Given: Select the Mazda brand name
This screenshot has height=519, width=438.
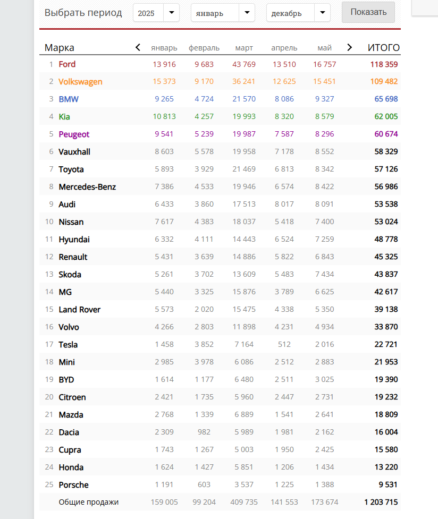Looking at the screenshot, I should (71, 415).
